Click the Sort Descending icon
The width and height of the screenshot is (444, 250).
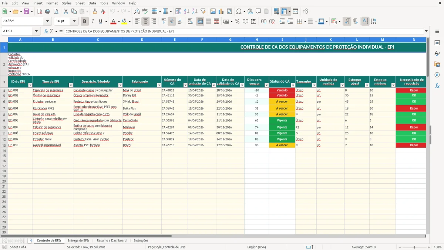click(x=195, y=11)
